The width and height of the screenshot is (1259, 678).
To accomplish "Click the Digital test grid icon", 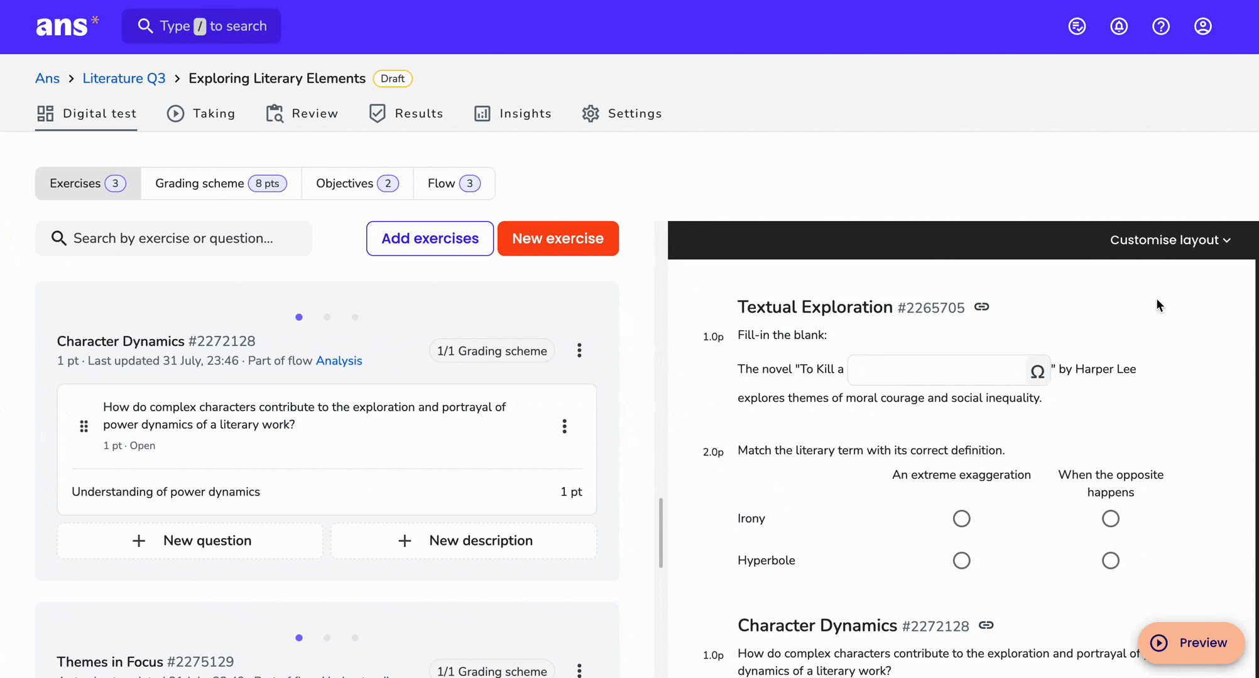I will tap(45, 114).
